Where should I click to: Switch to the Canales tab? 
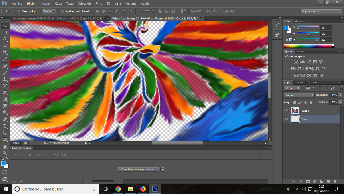[299, 83]
